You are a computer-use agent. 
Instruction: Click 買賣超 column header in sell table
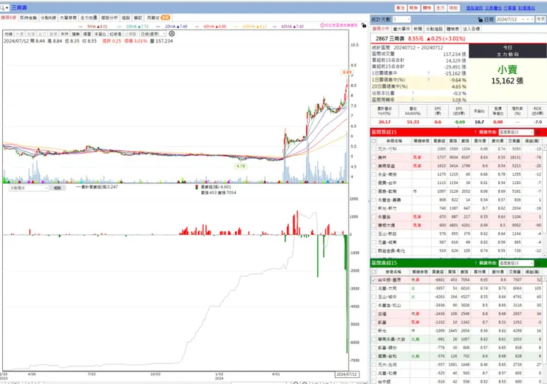(x=438, y=272)
